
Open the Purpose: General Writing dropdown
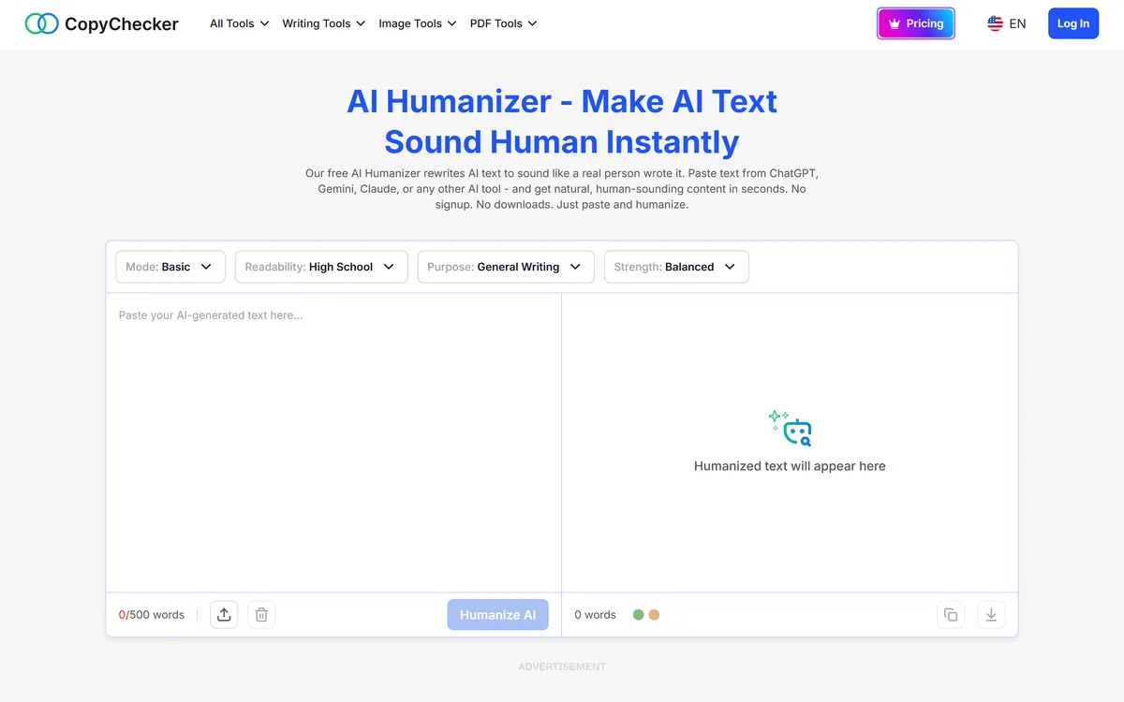[x=506, y=267]
